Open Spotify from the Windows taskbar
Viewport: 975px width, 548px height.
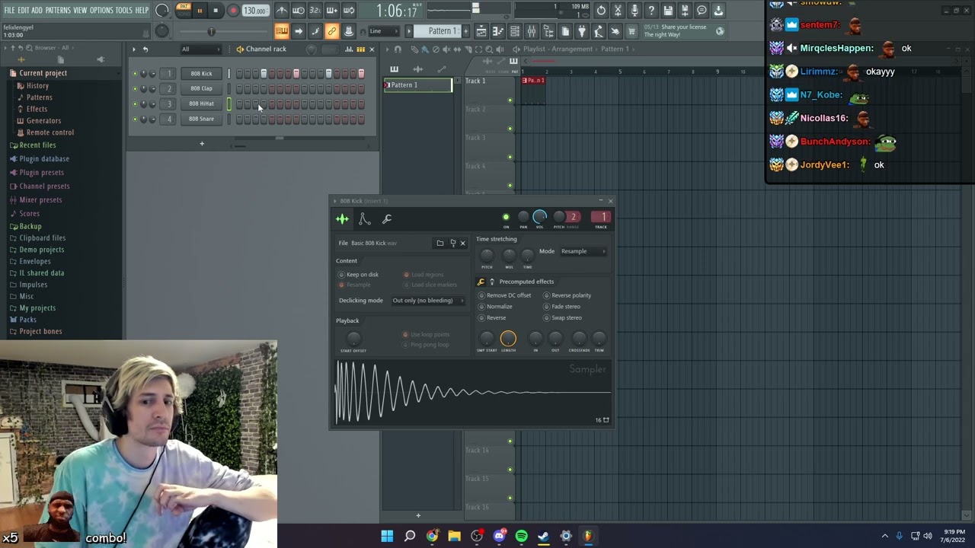(521, 536)
